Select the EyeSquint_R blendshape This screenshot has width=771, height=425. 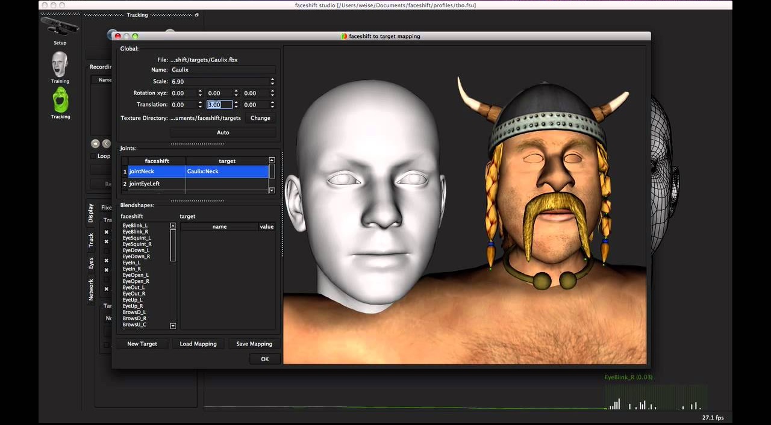pyautogui.click(x=137, y=244)
